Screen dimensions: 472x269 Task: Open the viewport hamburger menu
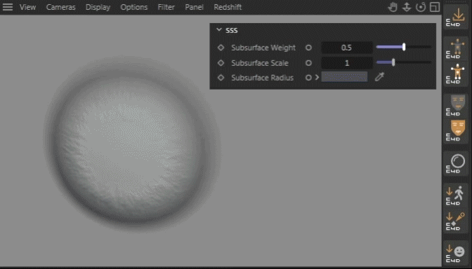(x=8, y=7)
